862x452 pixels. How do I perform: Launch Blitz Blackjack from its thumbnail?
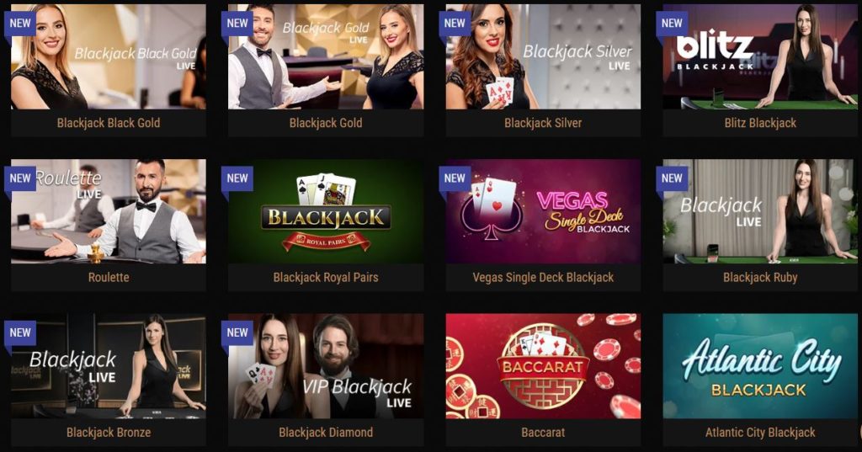point(760,56)
